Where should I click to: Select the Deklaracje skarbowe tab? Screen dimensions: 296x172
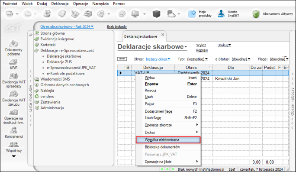click(x=141, y=36)
